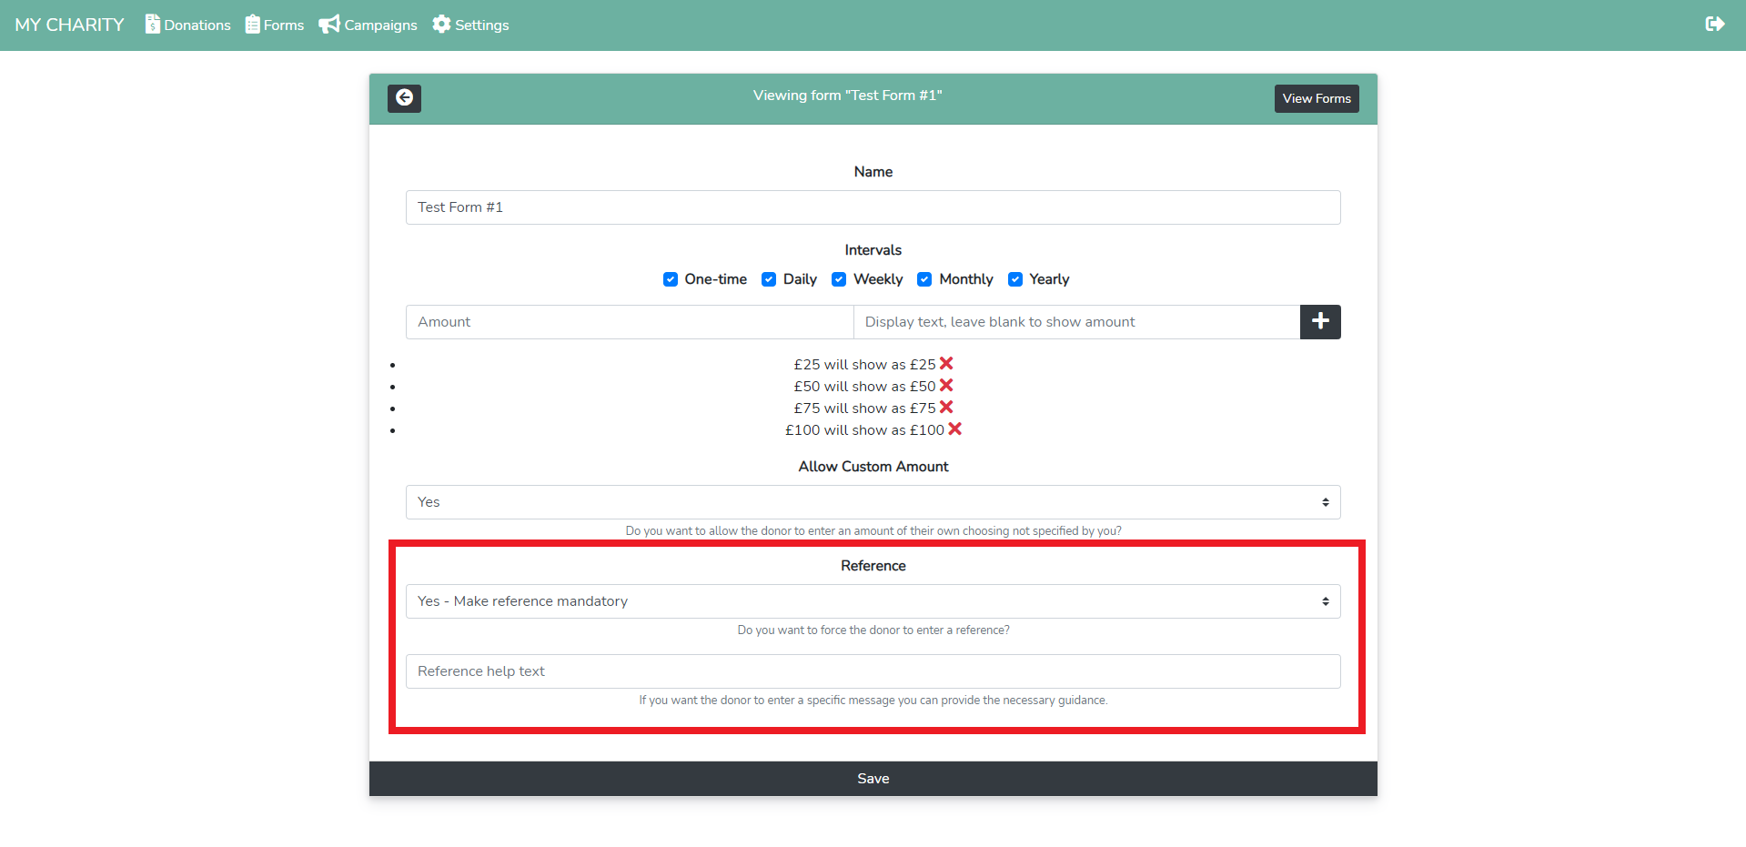Disable the Weekly interval checkbox
This screenshot has width=1746, height=847.
[x=839, y=279]
